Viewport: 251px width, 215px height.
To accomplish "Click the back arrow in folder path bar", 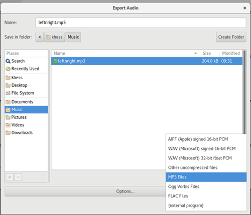I will point(40,37).
